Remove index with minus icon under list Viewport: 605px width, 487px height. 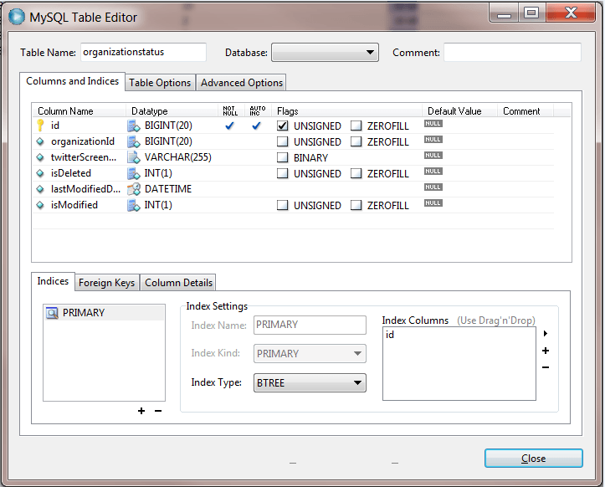pos(158,411)
